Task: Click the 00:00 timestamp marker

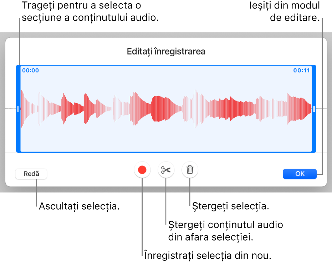Action: pos(31,71)
